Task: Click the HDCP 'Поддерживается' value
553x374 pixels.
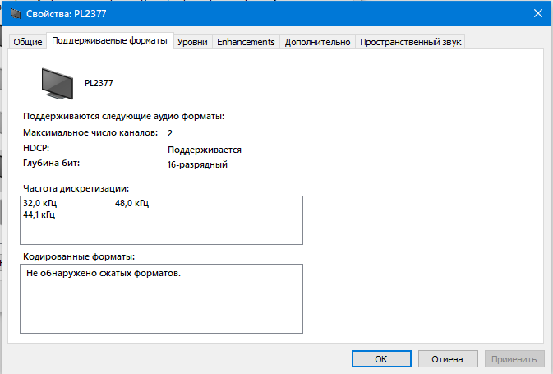Action: [204, 150]
